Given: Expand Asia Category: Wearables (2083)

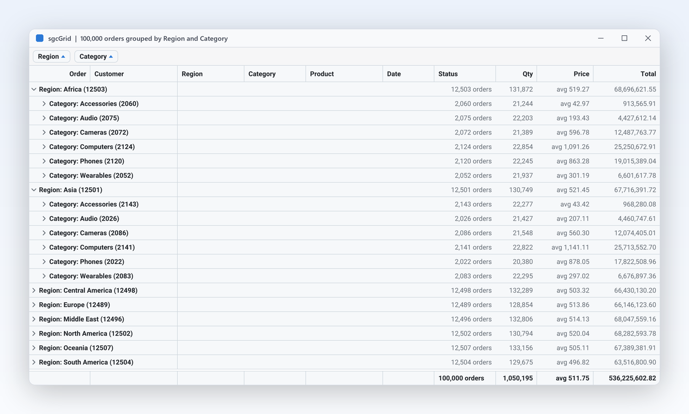Looking at the screenshot, I should [x=44, y=276].
